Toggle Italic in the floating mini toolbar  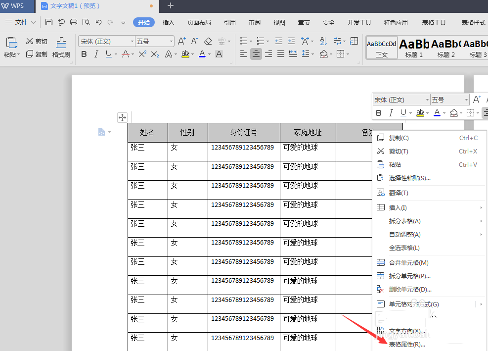(x=391, y=113)
